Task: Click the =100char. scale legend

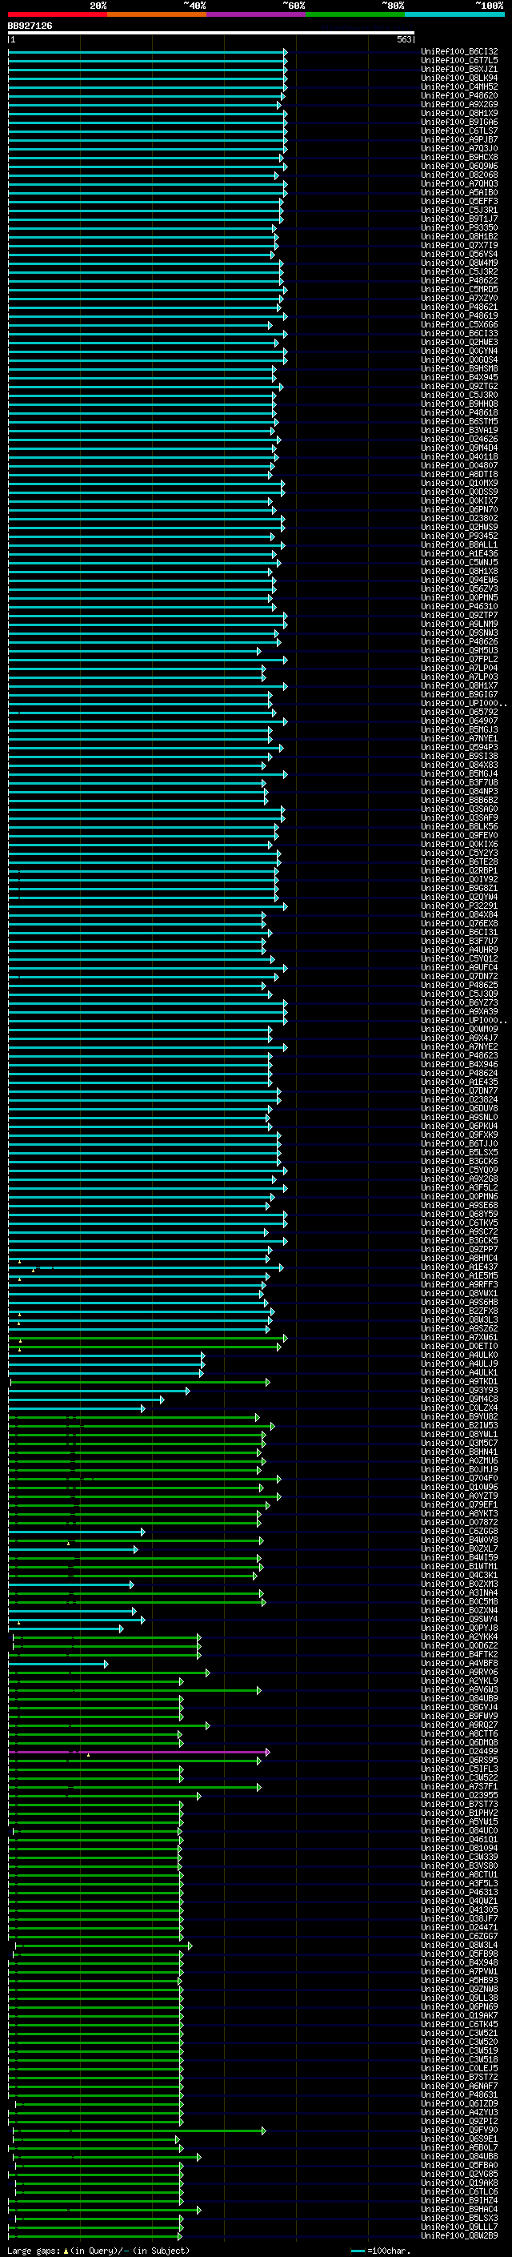Action: point(380,2250)
